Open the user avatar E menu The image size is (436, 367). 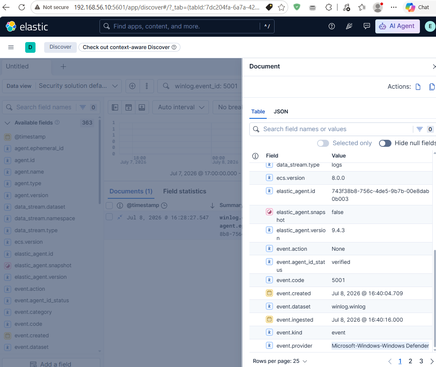tap(430, 26)
